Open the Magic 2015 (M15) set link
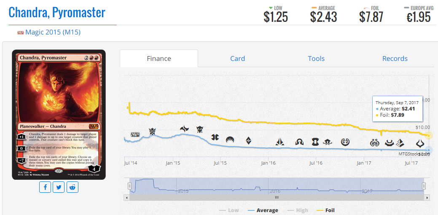The image size is (438, 215). pyautogui.click(x=53, y=32)
